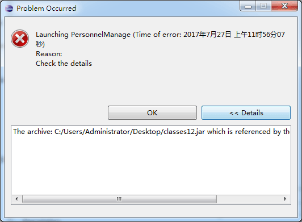Click the Reason: label

click(x=49, y=54)
